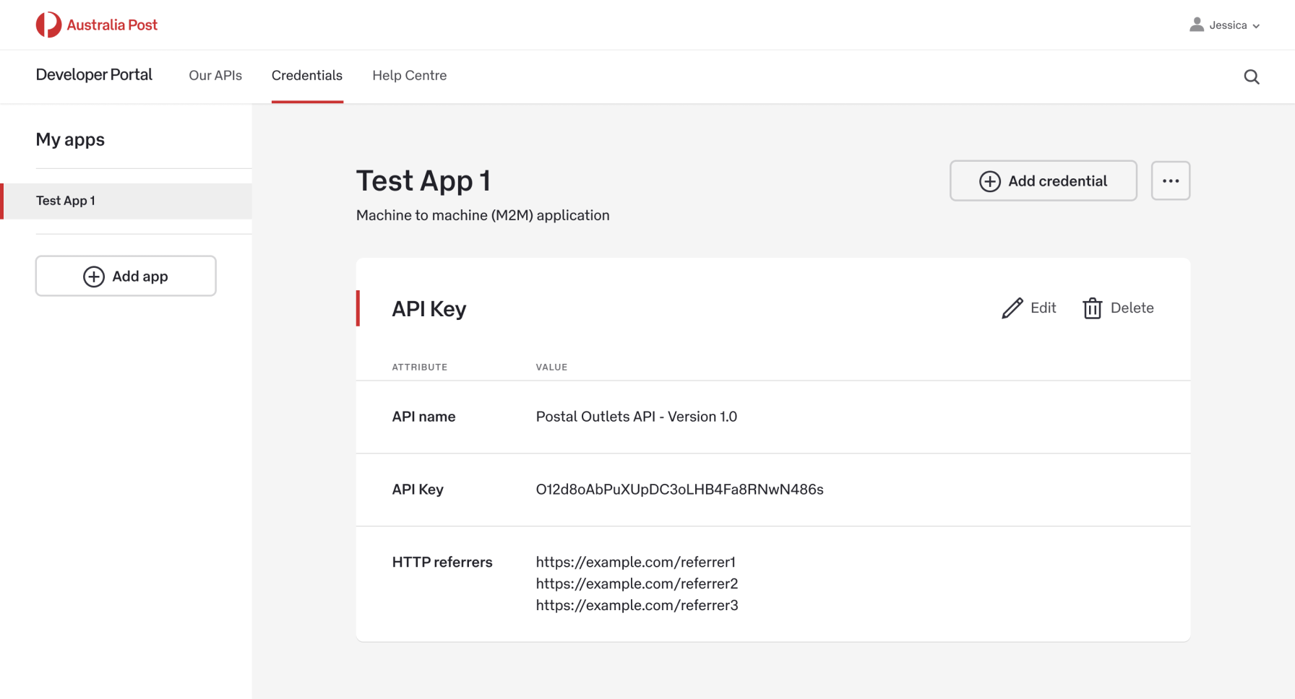Click the Developer Portal title link
The width and height of the screenshot is (1295, 699).
(x=94, y=75)
